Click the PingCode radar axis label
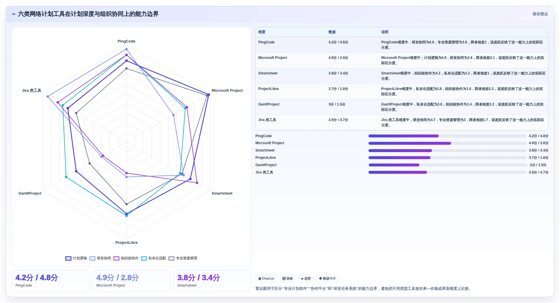 tap(127, 41)
